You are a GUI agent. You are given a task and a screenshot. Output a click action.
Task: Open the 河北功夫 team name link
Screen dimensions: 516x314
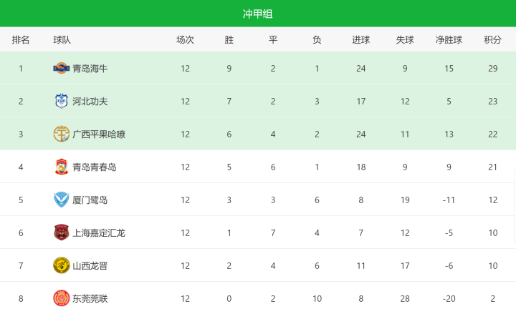click(x=90, y=102)
